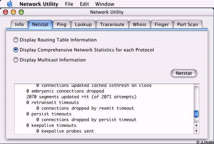Switch to the Ping tab
This screenshot has width=214, height=144.
coord(61,24)
